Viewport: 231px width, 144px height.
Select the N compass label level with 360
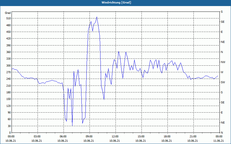(x=222, y=52)
